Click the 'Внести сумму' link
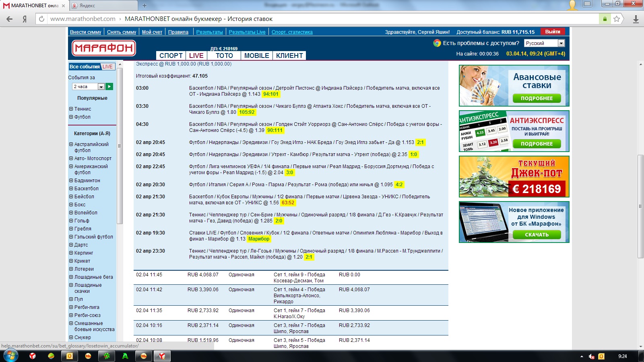644x362 pixels. point(86,32)
